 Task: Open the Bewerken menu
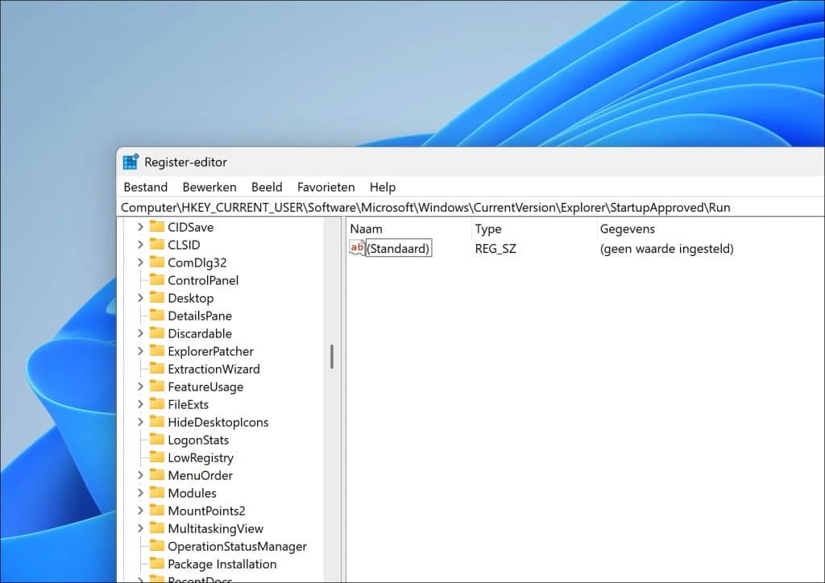tap(209, 187)
